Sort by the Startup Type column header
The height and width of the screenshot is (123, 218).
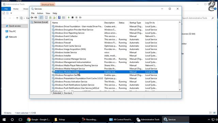[136, 23]
